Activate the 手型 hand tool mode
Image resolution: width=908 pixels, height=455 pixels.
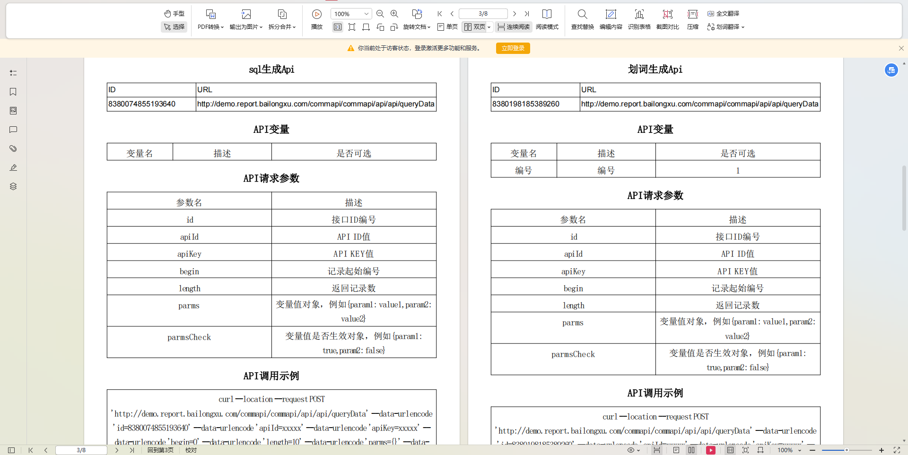pos(174,14)
